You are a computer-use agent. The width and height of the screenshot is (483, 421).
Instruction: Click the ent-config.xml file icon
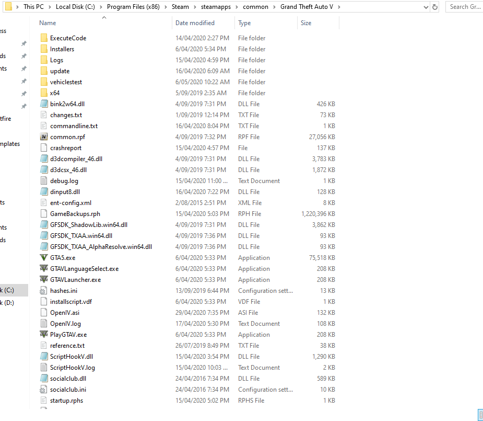coord(44,202)
